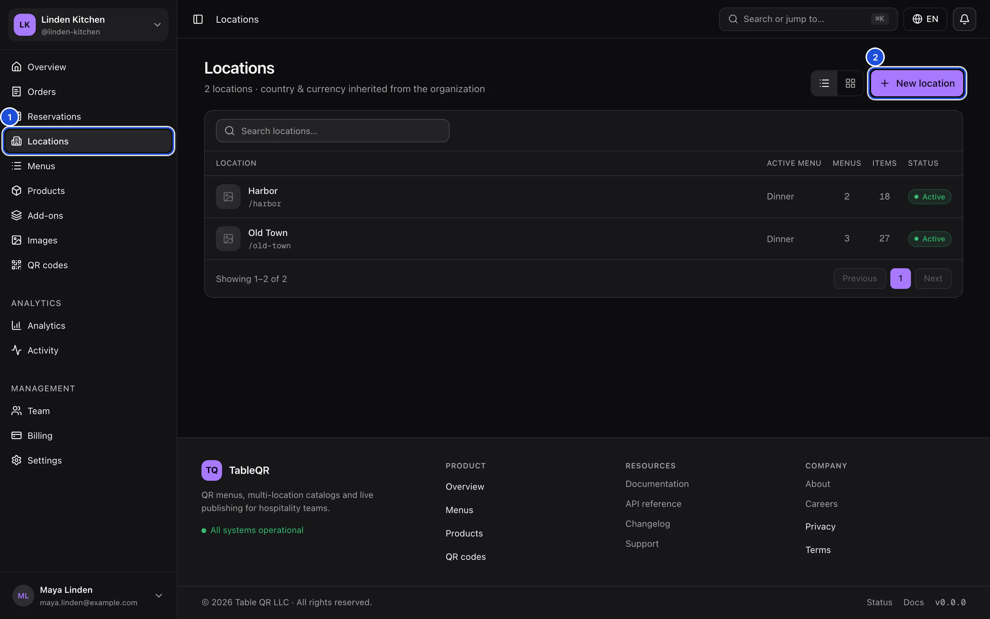Open the API reference footer link
This screenshot has width=990, height=619.
pos(653,504)
